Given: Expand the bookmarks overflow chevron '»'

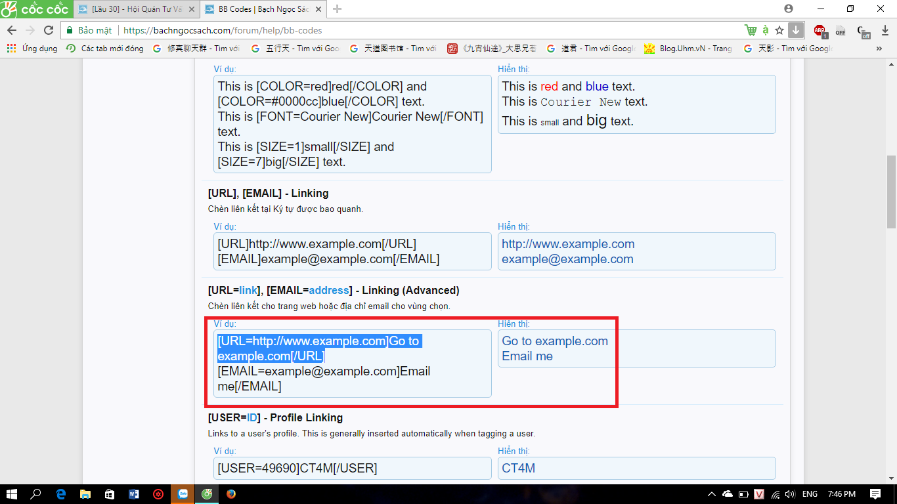Looking at the screenshot, I should tap(880, 48).
